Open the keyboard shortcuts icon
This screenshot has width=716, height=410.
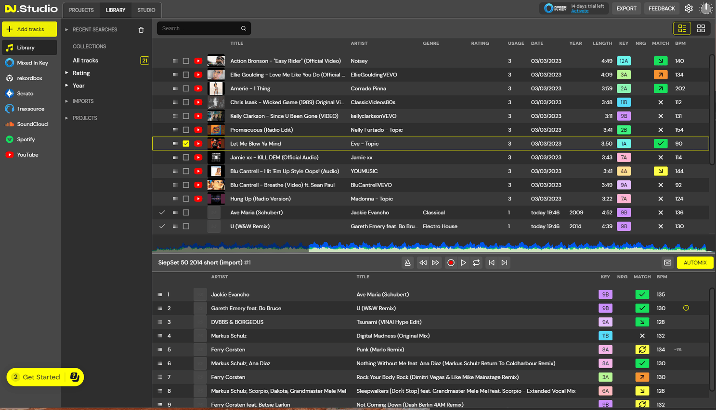click(x=667, y=262)
